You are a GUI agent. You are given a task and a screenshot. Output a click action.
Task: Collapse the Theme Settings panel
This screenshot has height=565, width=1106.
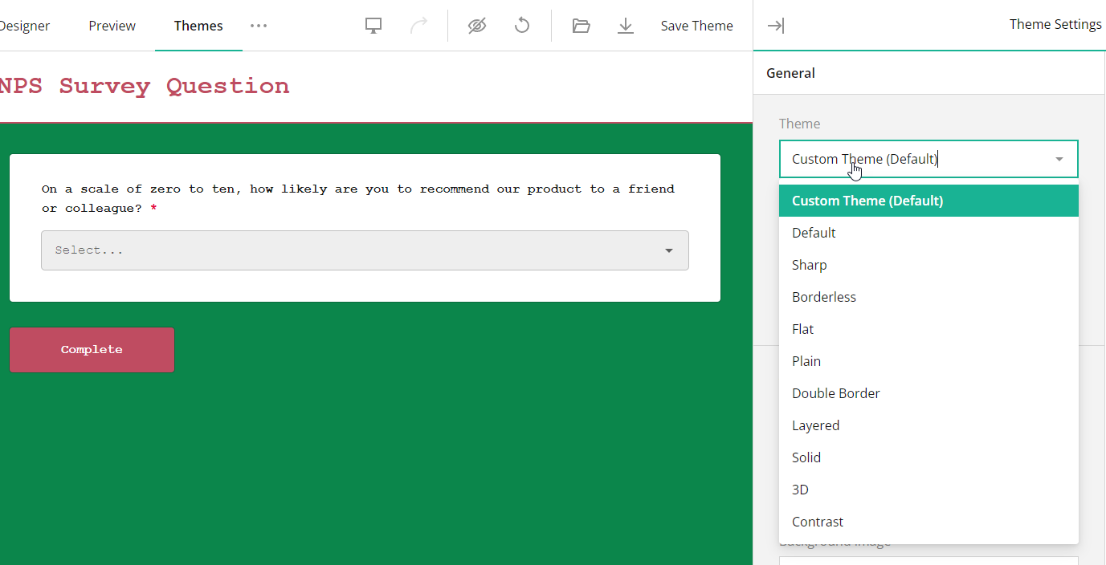775,25
